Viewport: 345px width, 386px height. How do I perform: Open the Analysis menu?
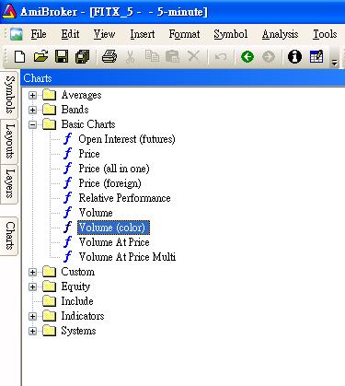click(x=280, y=34)
